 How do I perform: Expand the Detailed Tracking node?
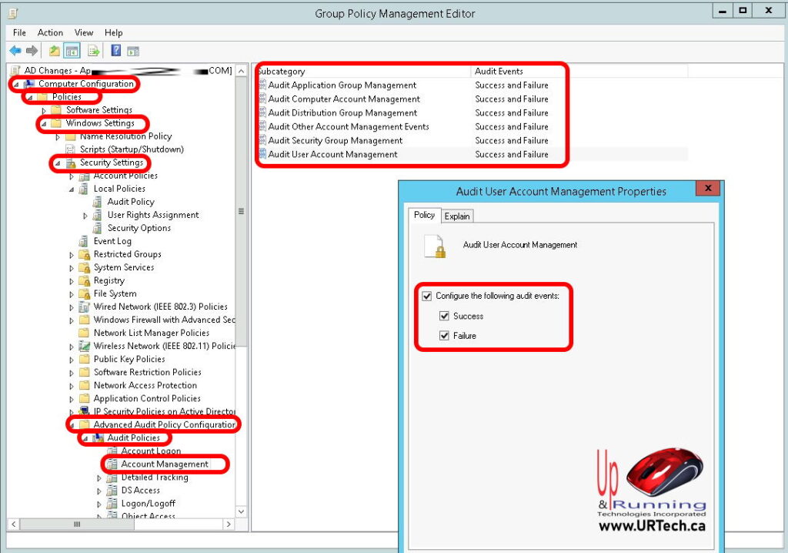click(98, 478)
